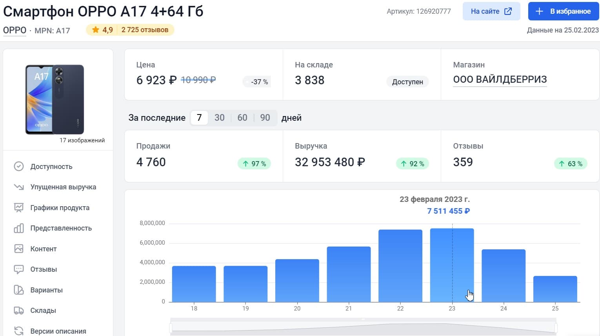Click the left handle of chart range slider
Screen dimensions: 600x336
pos(171,328)
